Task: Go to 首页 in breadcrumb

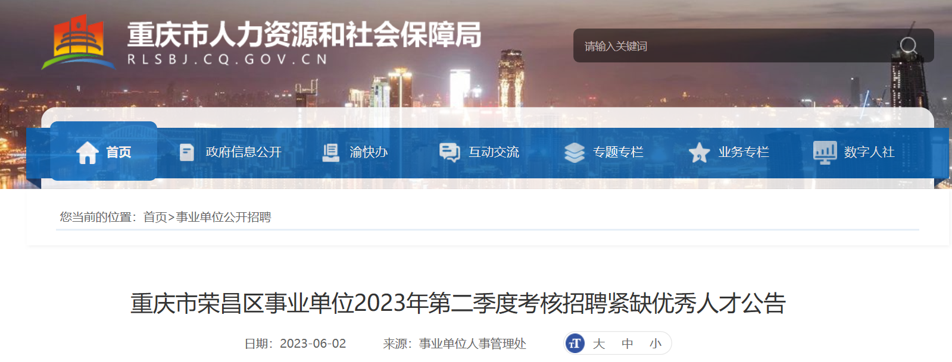Action: coord(155,217)
